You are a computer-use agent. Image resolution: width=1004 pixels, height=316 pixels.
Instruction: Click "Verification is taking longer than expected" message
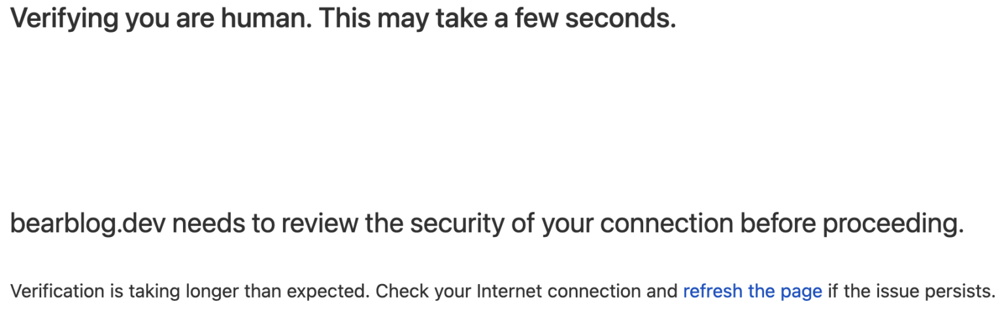(190, 291)
